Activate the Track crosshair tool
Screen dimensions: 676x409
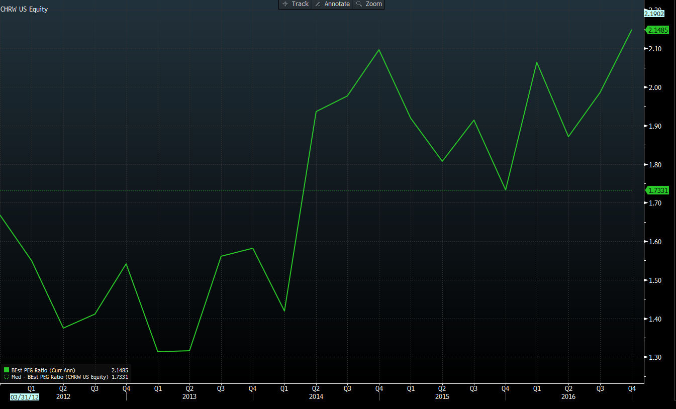tap(296, 4)
